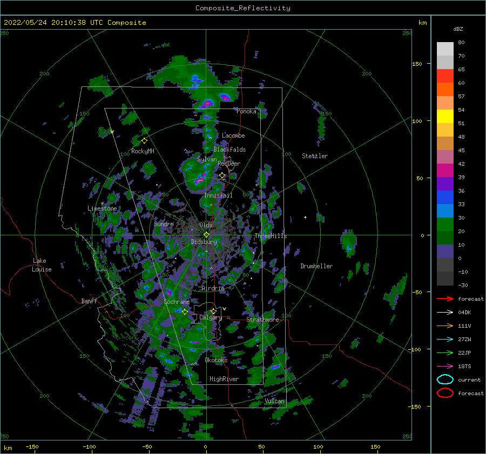486x454 pixels.
Task: Select the orange 57-60 dBZ swatch
Action: pyautogui.click(x=445, y=90)
